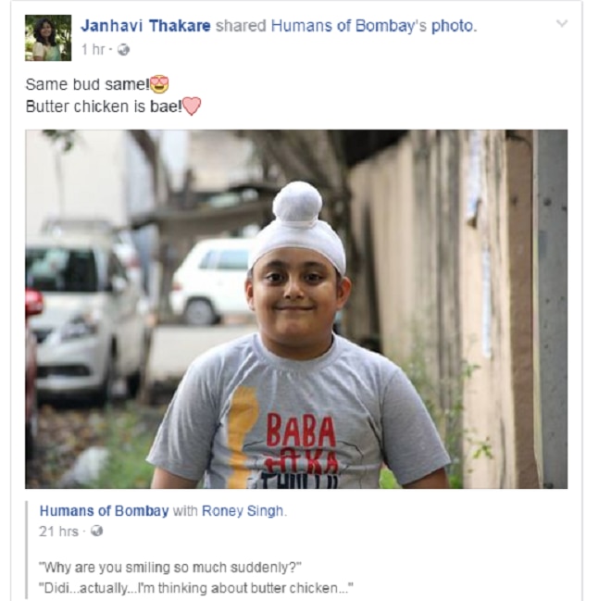
Task: Click the globe privacy icon beside '1 hr'
Action: [123, 50]
